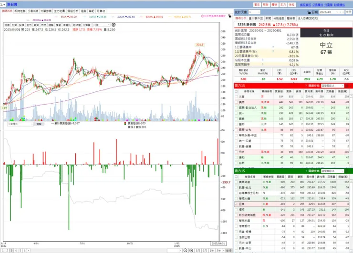Tick the checkbox for 美商高盛 seller row

click(236, 182)
